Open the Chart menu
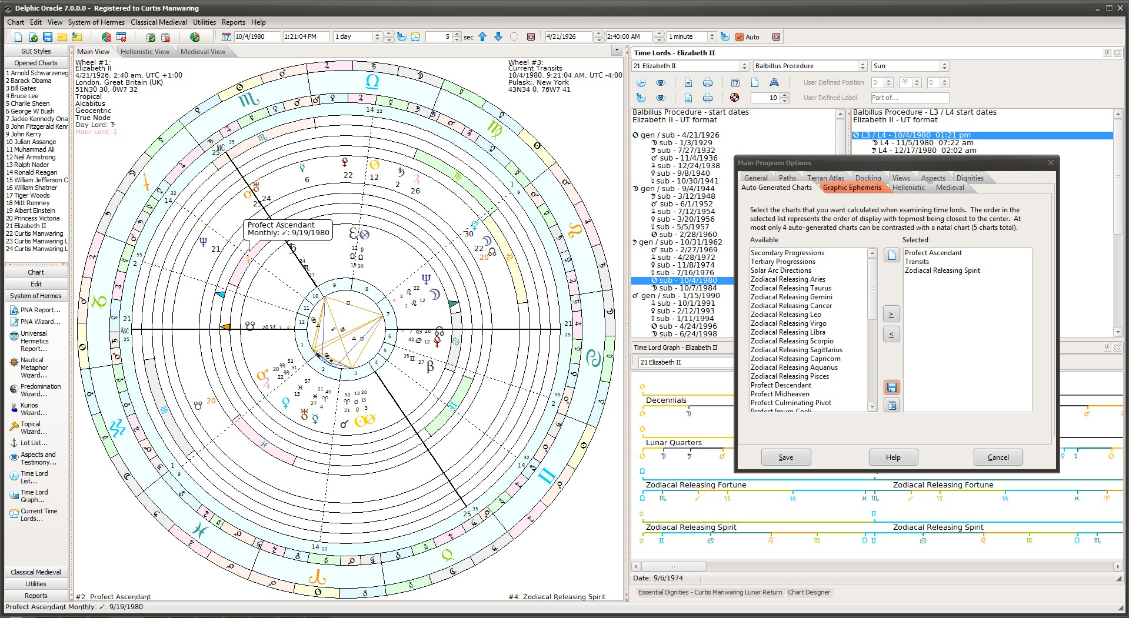The width and height of the screenshot is (1129, 618). 16,22
